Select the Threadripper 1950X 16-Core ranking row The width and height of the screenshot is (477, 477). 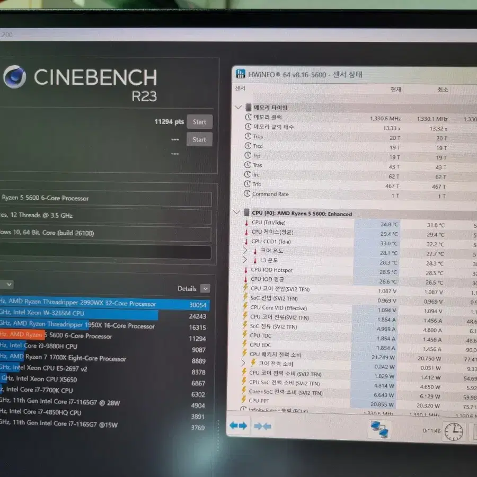coord(104,325)
